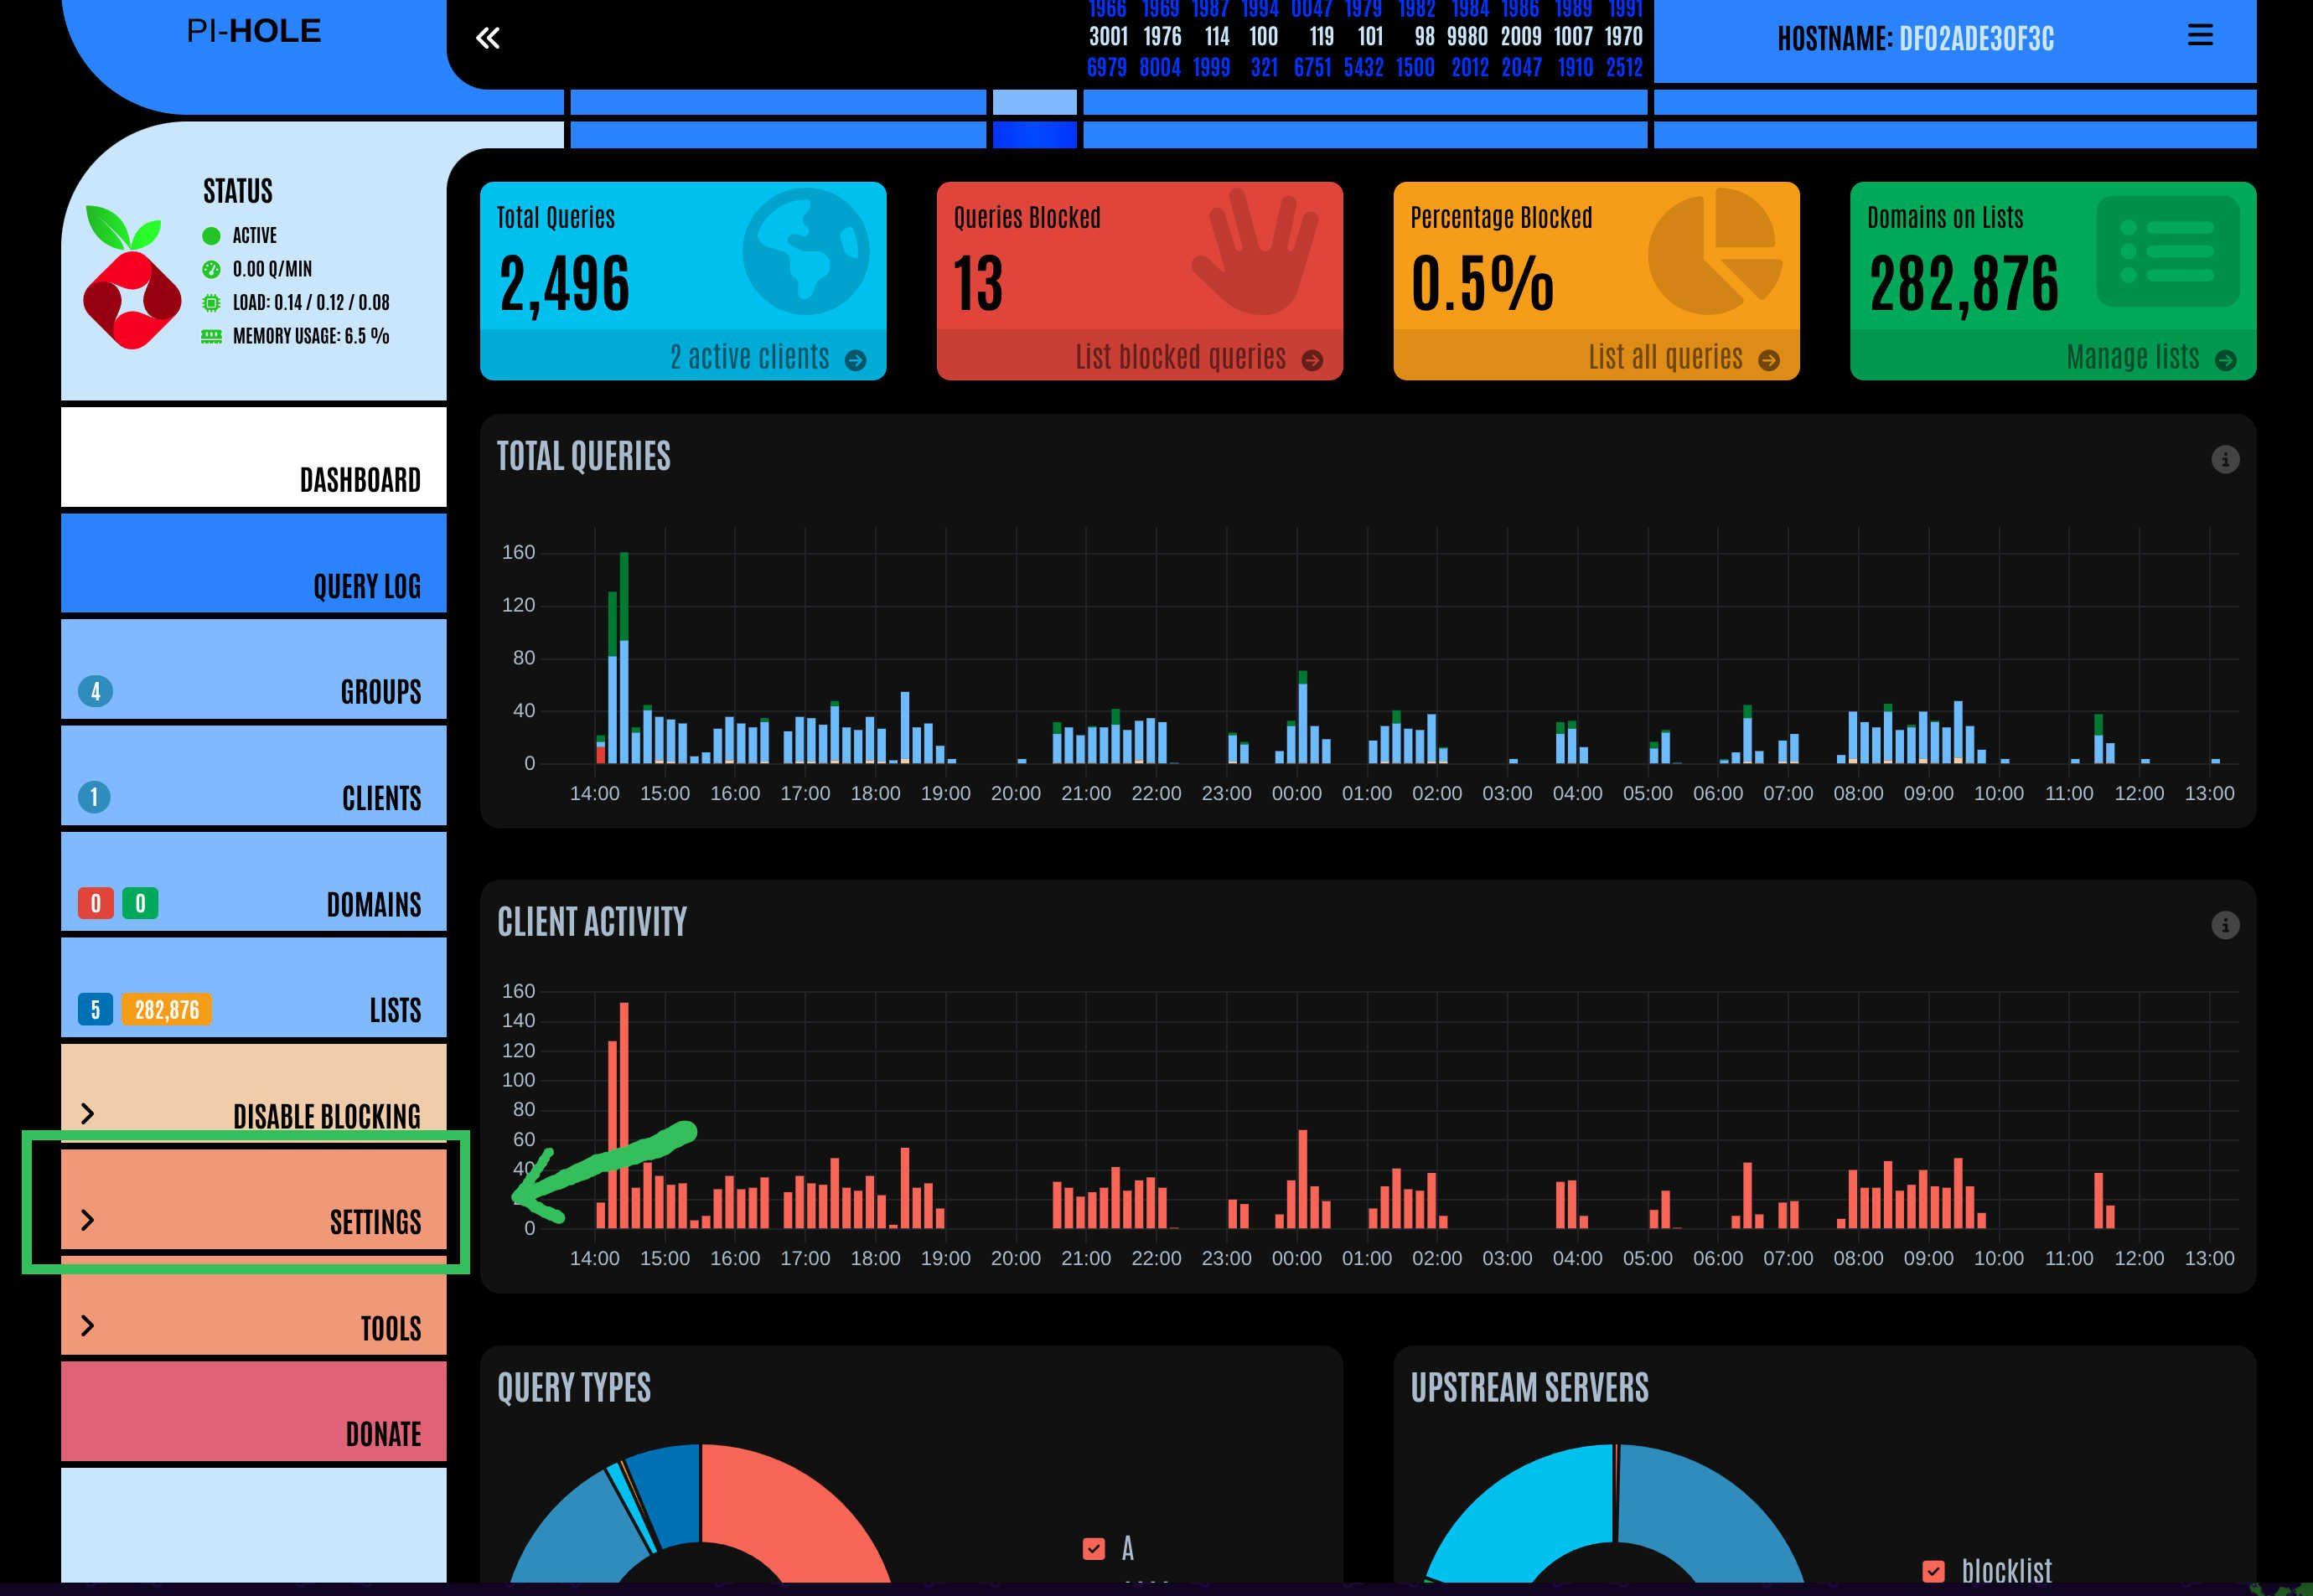2313x1596 pixels.
Task: Click Clients count badge 1
Action: tap(95, 797)
